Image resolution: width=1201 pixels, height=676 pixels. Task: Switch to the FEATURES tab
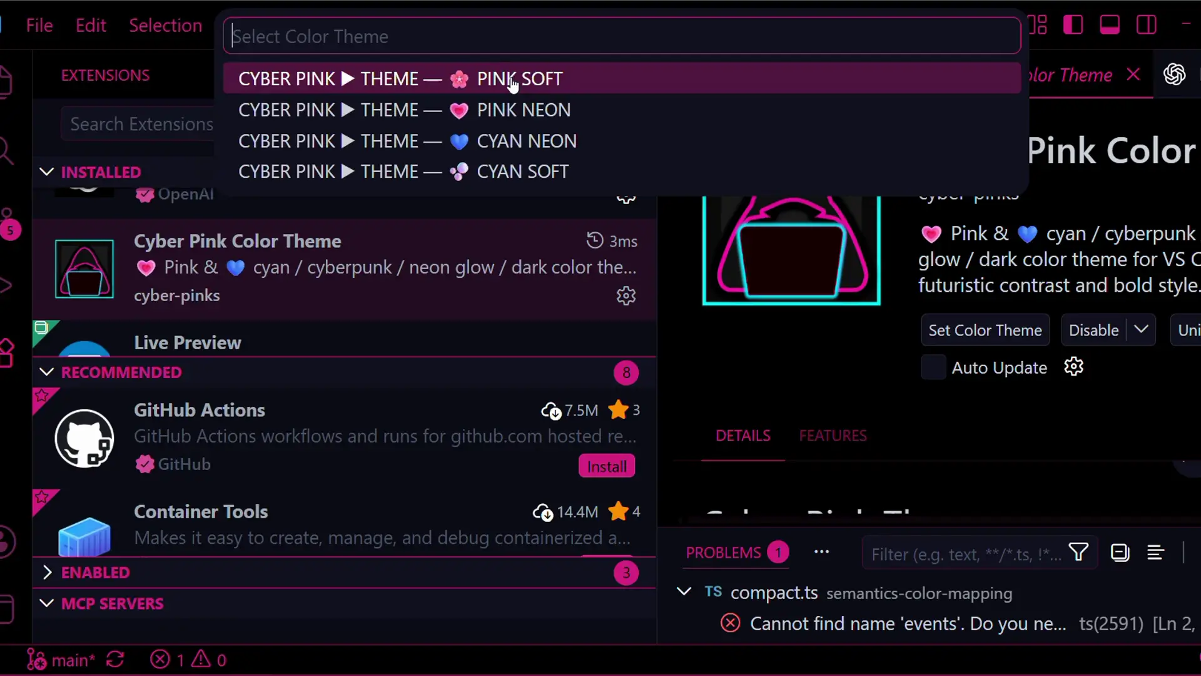pyautogui.click(x=833, y=436)
